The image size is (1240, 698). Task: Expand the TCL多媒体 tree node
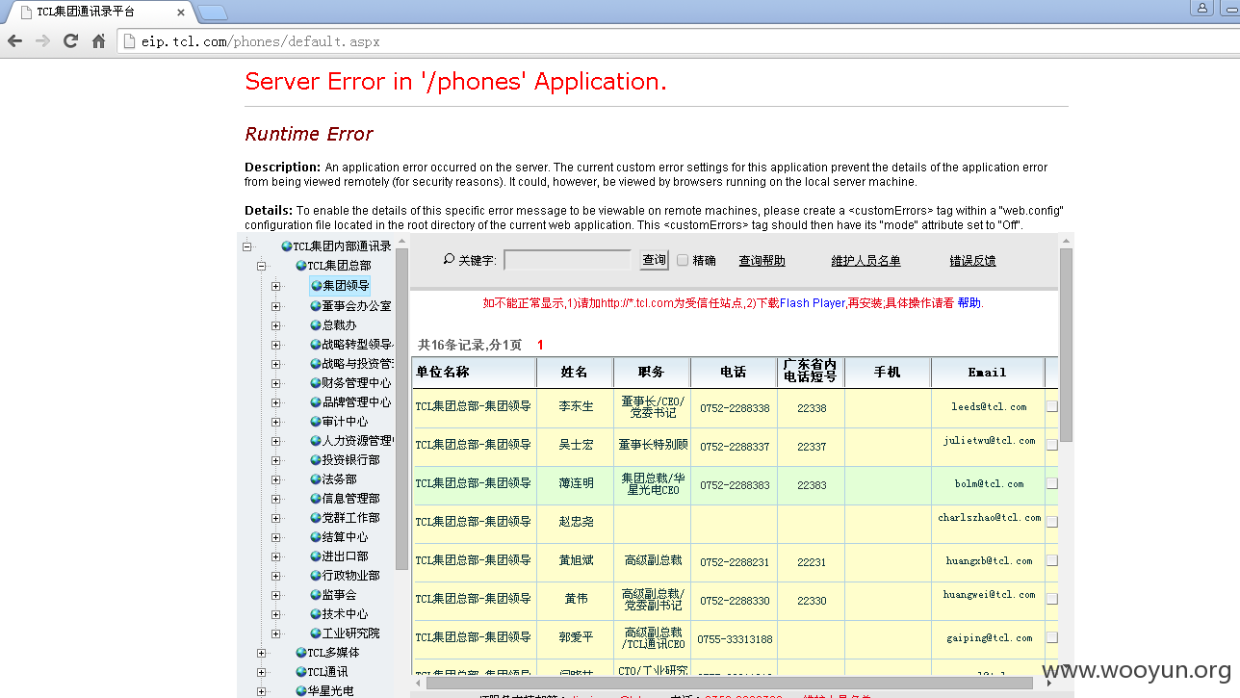coord(262,653)
